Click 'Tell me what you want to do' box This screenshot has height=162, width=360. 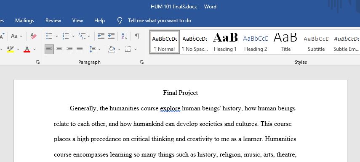click(x=160, y=21)
